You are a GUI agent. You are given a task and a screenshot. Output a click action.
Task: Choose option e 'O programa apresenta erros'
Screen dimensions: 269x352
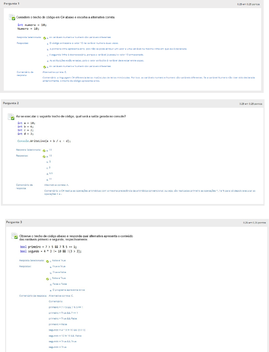pyautogui.click(x=68, y=290)
